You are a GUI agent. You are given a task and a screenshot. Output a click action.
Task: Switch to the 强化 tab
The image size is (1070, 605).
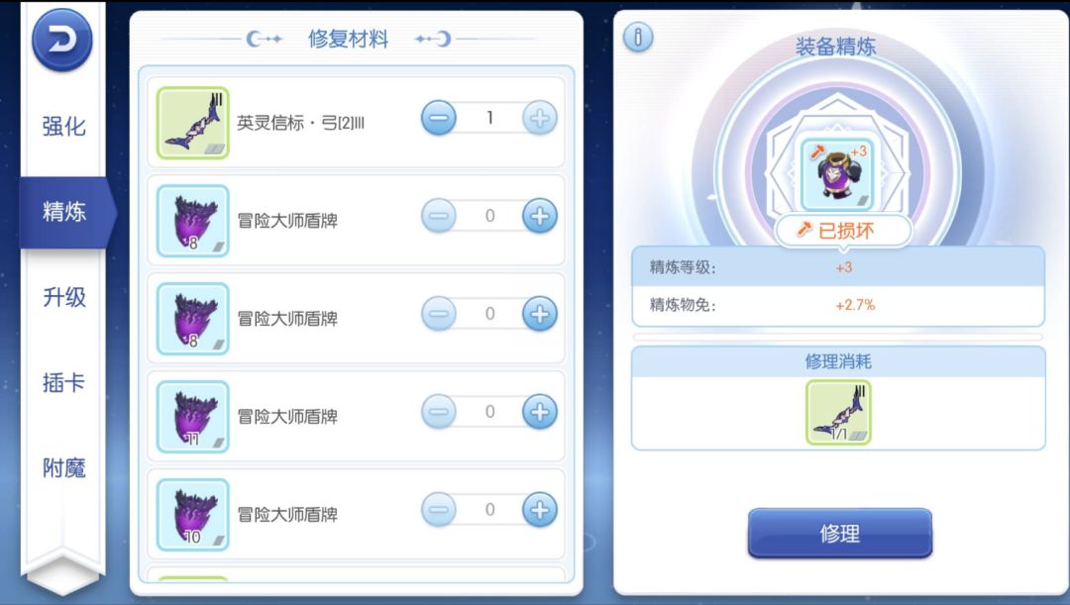(63, 126)
